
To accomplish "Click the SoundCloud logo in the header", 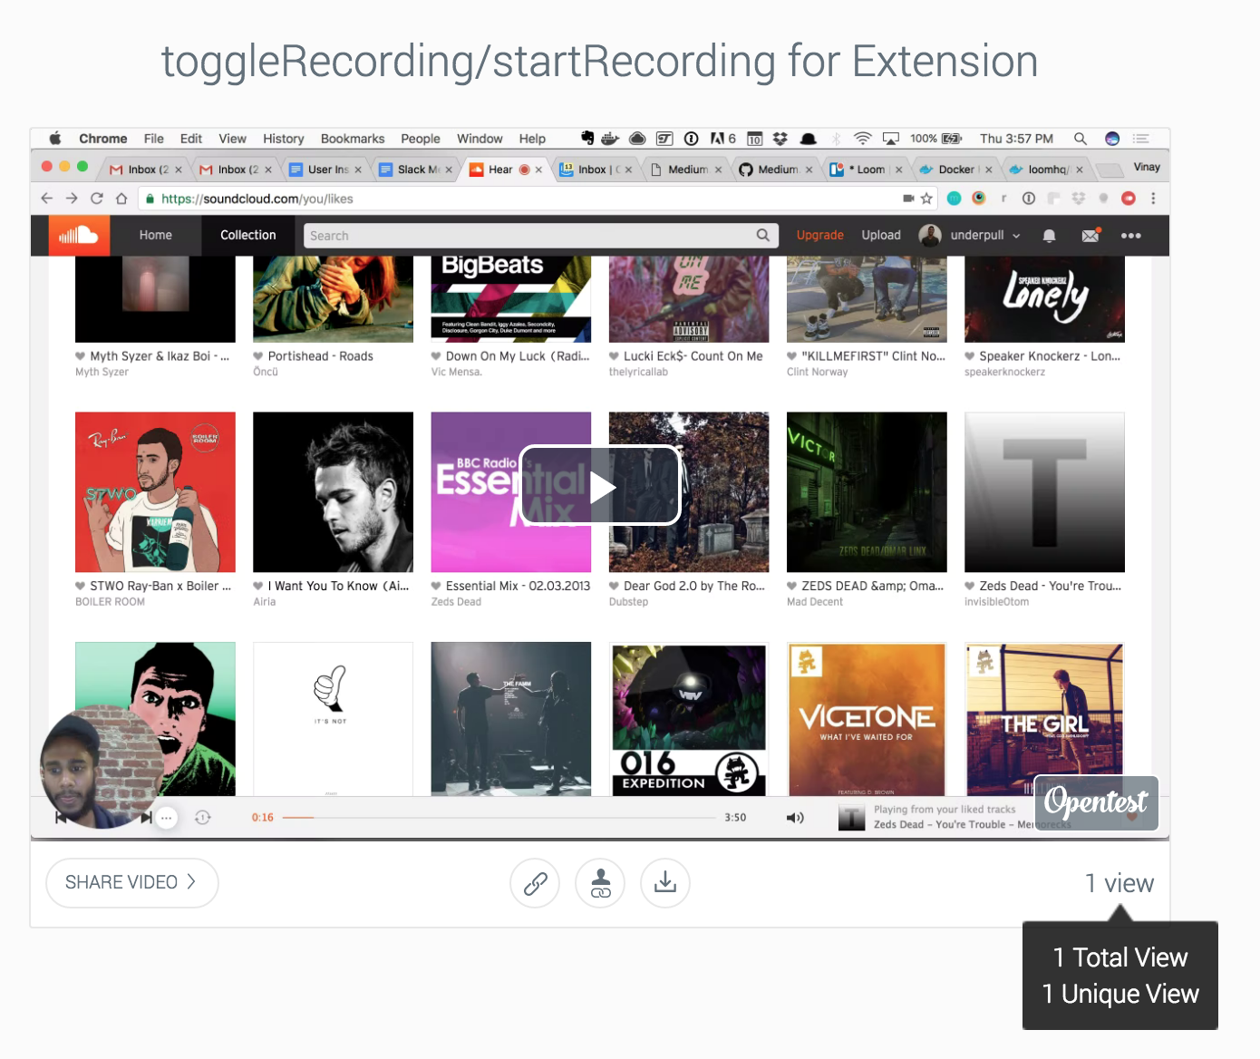I will click(x=79, y=236).
